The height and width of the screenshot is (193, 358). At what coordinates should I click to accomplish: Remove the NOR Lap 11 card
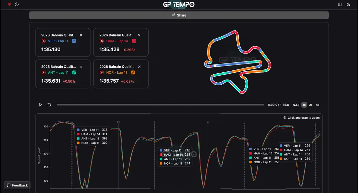tap(139, 67)
